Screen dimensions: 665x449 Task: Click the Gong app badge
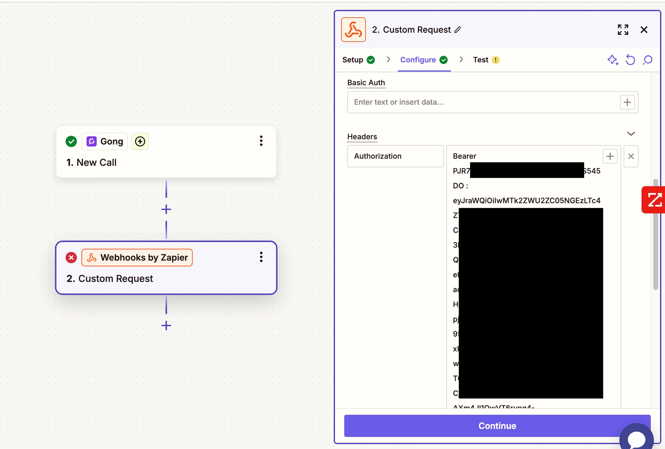coord(105,141)
